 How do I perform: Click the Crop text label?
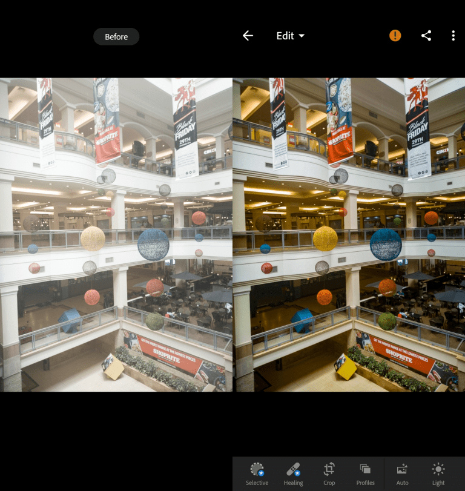[x=329, y=483]
